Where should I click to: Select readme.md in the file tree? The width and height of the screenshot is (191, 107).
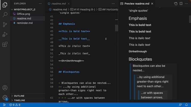(24, 18)
